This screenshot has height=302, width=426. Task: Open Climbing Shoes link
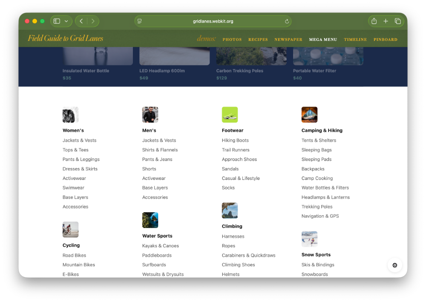click(238, 265)
